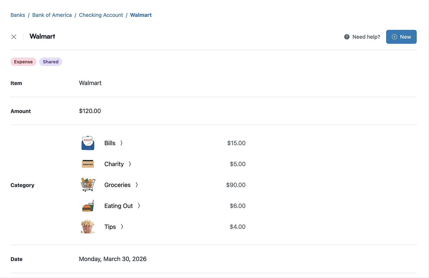Screen dimensions: 429x278
Task: Click the Bills envelope icon
Action: 88,143
